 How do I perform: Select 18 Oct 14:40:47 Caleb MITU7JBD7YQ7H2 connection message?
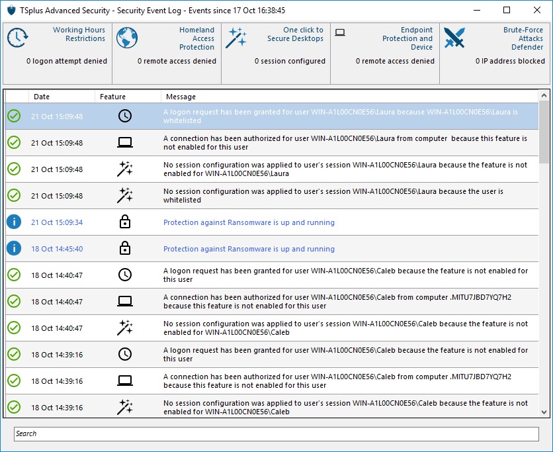point(337,301)
